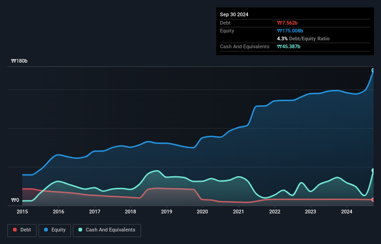381x244 pixels.
Task: Click the 4.3% Debt/Equity Ratio text
Action: pos(303,39)
